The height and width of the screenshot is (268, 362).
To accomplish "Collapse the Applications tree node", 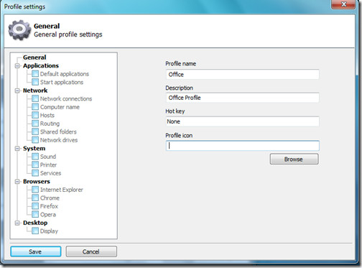I will [17, 65].
